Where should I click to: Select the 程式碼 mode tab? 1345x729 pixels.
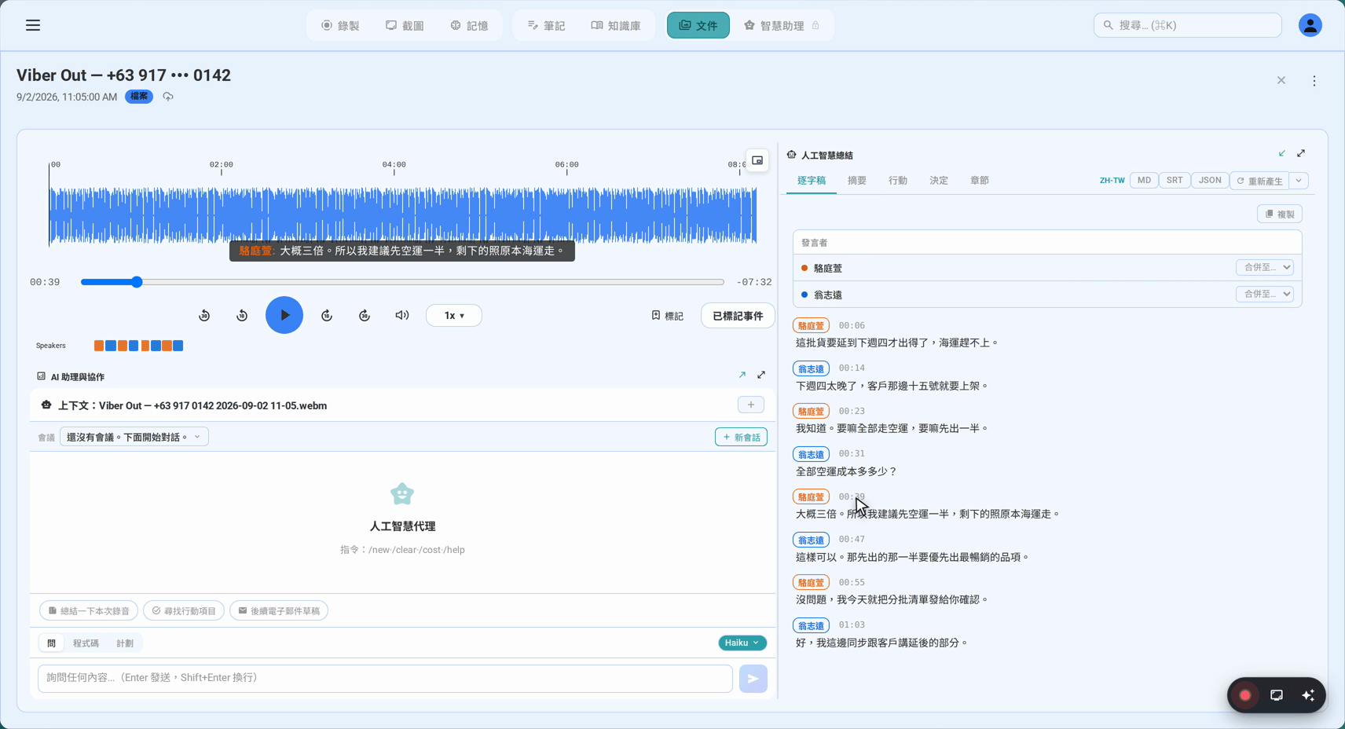[x=86, y=643]
